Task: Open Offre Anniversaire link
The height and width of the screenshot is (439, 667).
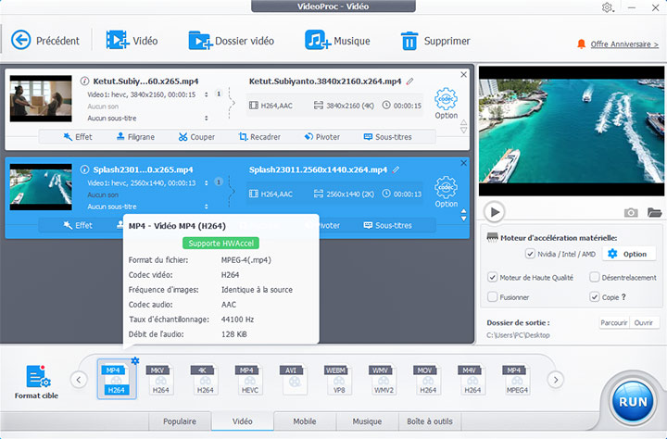Action: (624, 44)
